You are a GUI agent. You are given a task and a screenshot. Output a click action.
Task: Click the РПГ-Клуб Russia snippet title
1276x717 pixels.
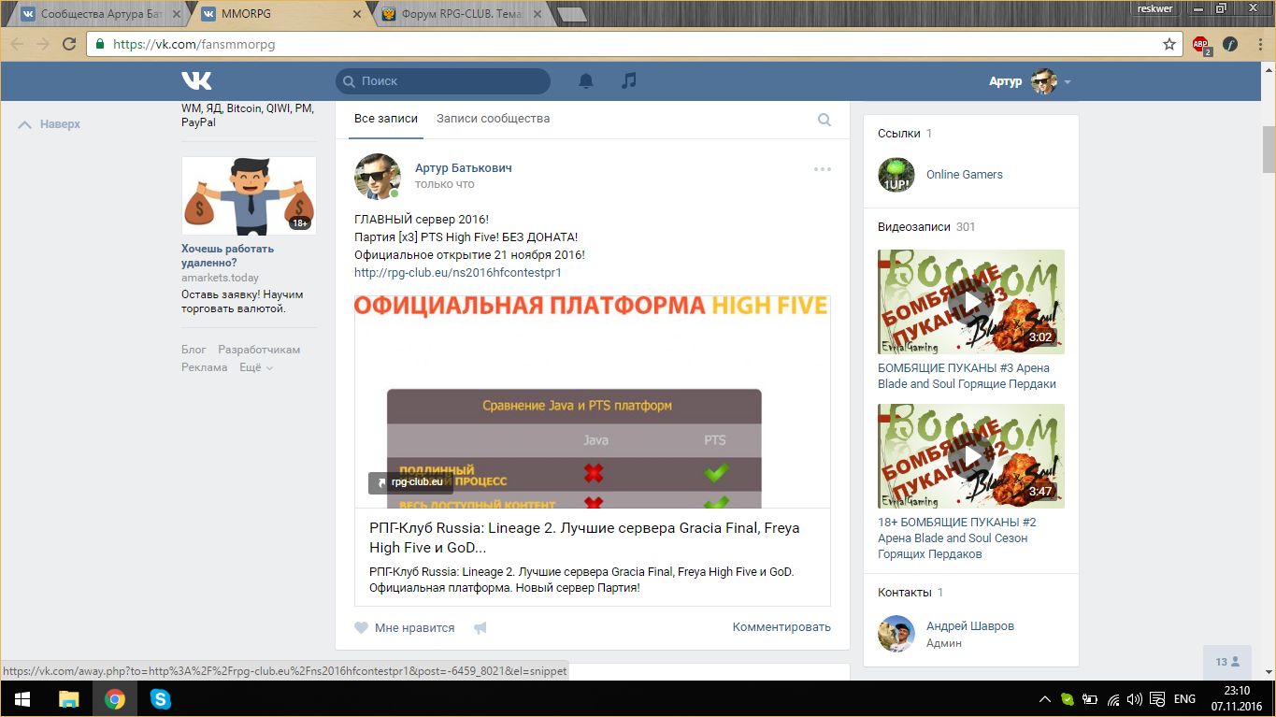(x=584, y=538)
